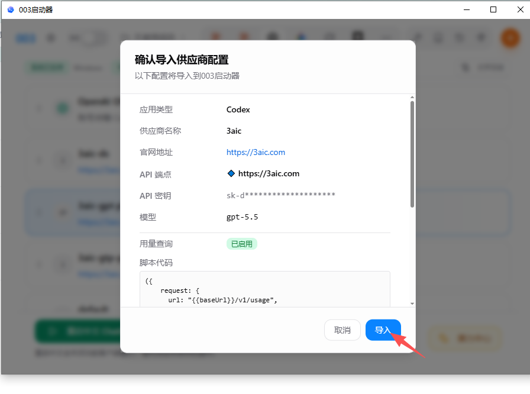Click the orange avatar in background window
Image resolution: width=530 pixels, height=394 pixels.
click(510, 38)
